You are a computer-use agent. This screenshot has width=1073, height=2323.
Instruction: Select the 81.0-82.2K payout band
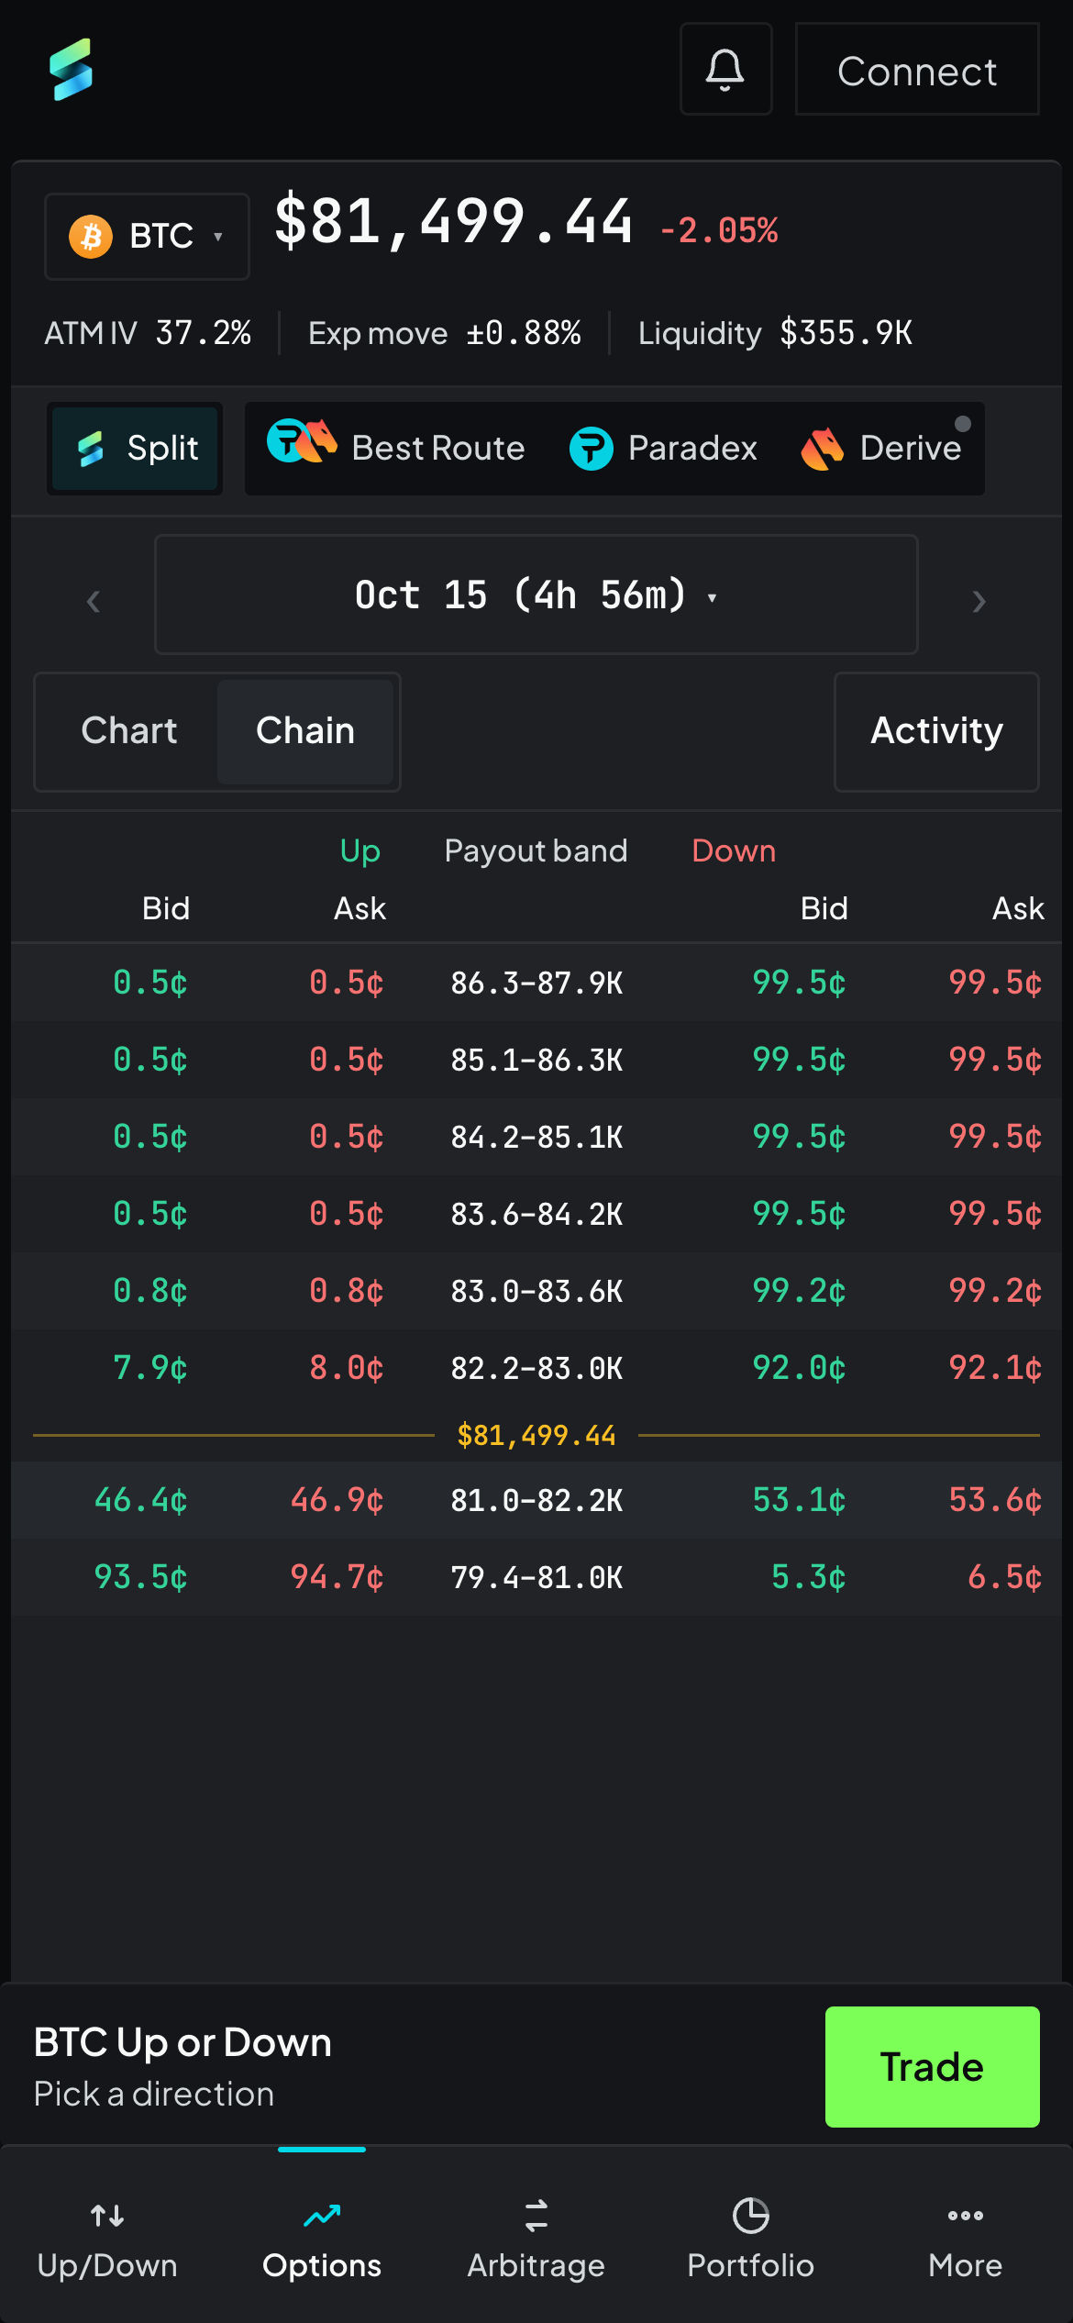536,1500
